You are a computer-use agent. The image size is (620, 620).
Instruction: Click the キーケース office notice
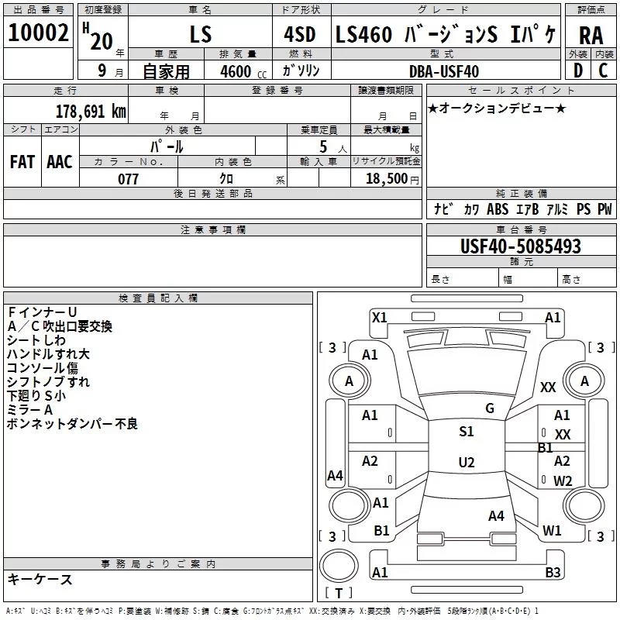40,579
